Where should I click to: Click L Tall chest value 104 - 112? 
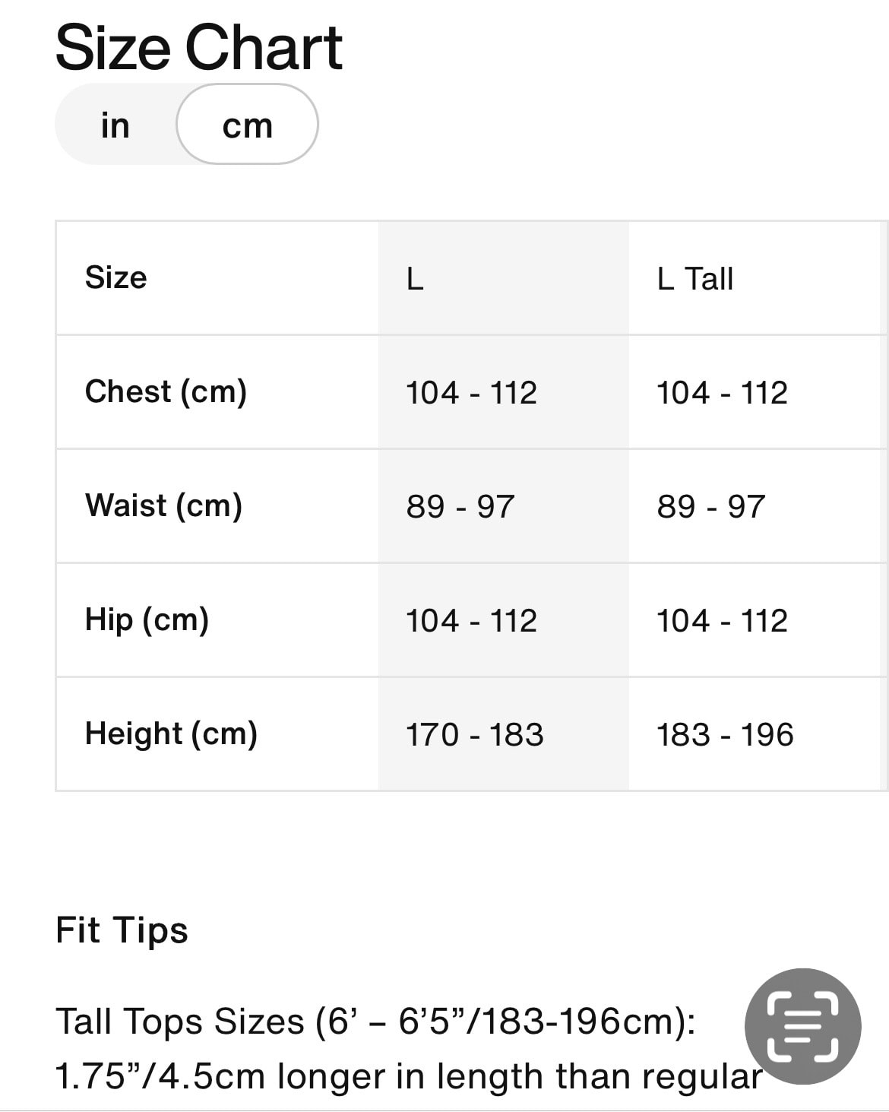[722, 393]
